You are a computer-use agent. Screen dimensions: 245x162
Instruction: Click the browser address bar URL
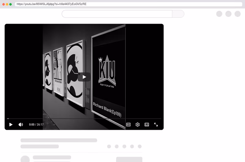click(x=51, y=4)
